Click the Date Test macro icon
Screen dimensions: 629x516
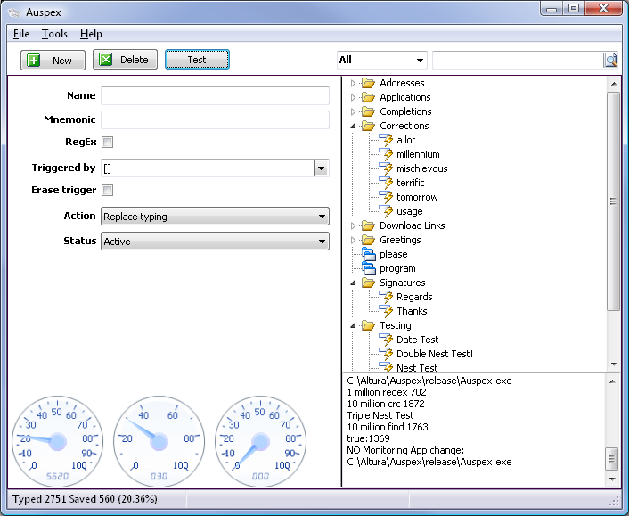point(386,340)
